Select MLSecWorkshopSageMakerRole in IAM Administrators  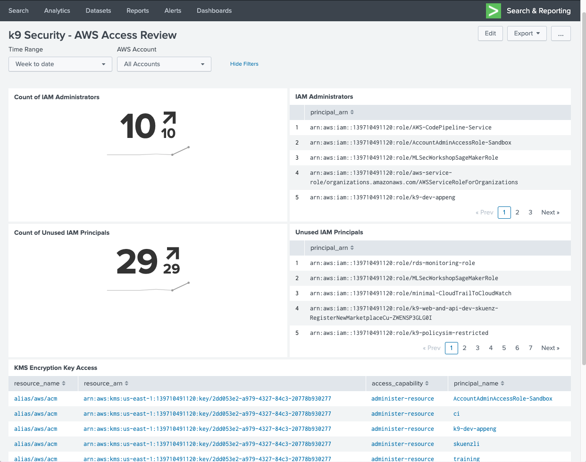(430, 158)
